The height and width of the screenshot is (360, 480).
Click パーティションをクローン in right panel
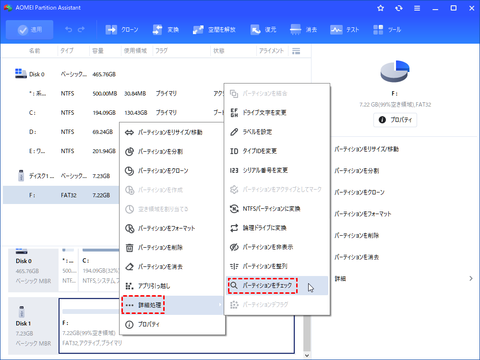360,192
